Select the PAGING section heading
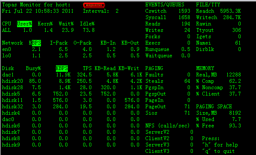Screen dimensions: 256x155 pyautogui.click(x=154, y=68)
